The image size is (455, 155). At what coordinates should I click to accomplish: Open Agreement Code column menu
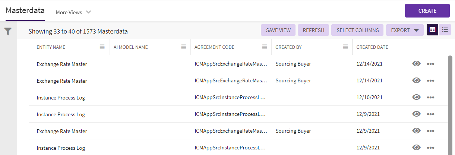(x=265, y=47)
